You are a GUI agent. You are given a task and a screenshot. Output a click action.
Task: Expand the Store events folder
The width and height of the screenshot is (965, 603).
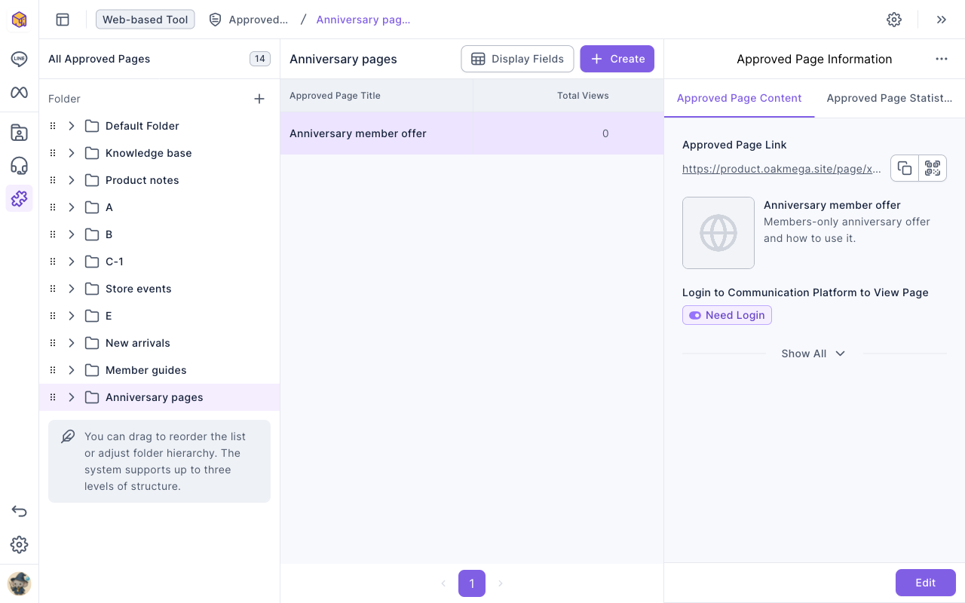[x=72, y=289]
